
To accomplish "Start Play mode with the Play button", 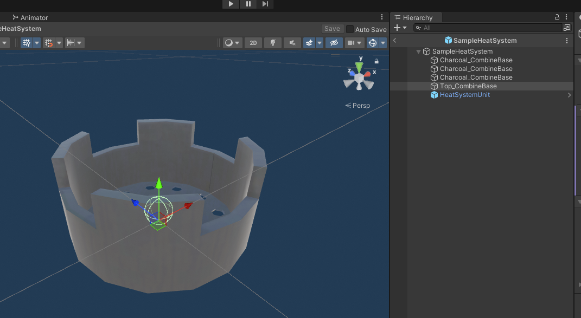I will point(231,4).
